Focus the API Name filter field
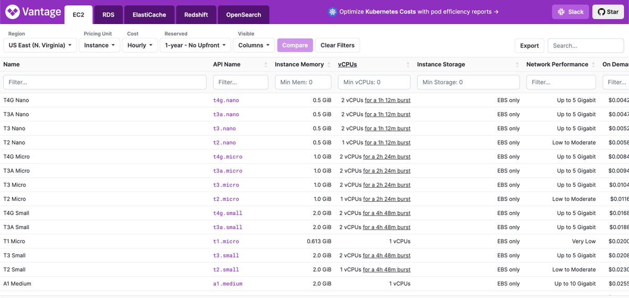The width and height of the screenshot is (629, 298). (241, 82)
